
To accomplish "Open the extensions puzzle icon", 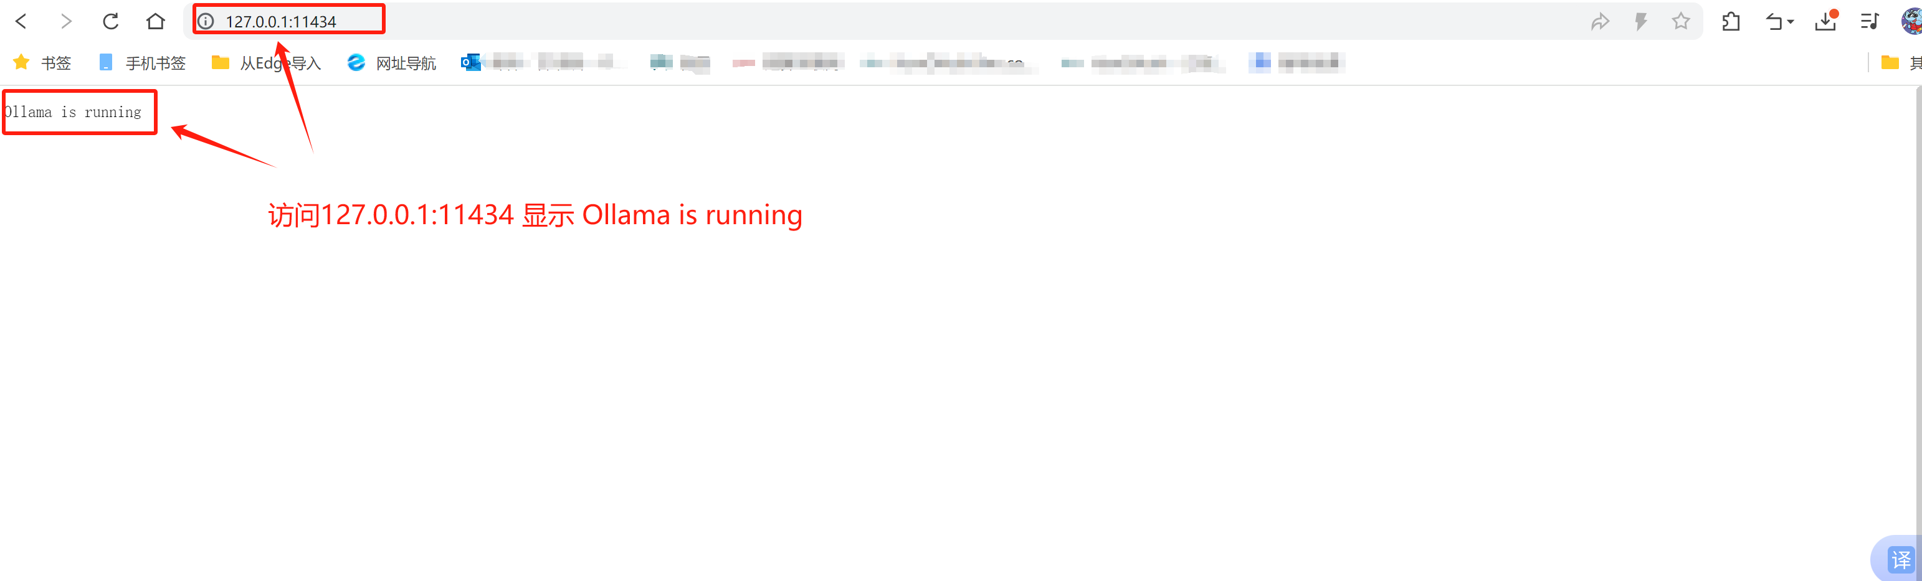I will 1731,22.
